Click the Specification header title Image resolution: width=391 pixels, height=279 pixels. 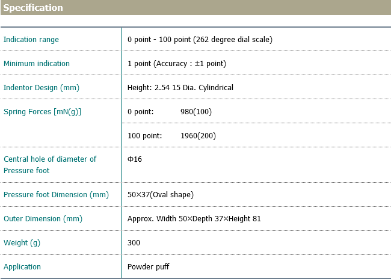(33, 8)
